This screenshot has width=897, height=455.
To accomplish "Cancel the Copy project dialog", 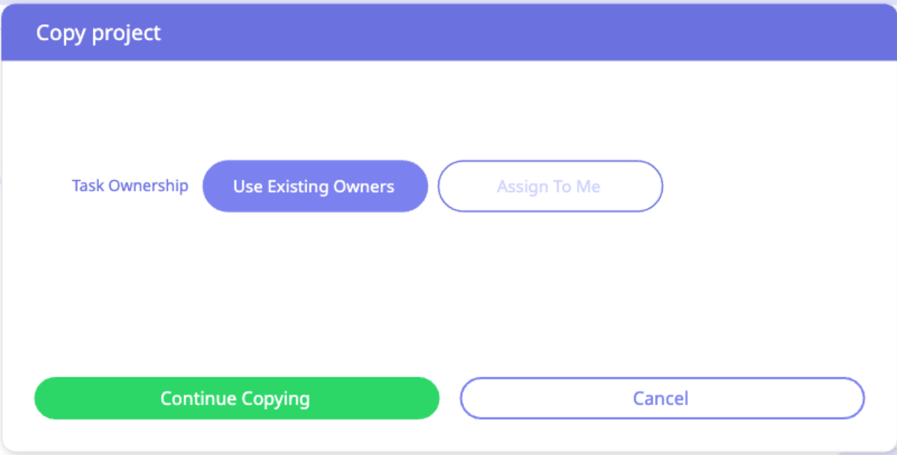I will [x=662, y=398].
